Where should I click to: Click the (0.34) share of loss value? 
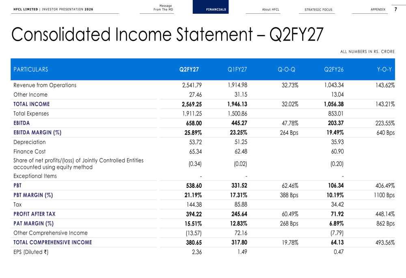point(195,164)
